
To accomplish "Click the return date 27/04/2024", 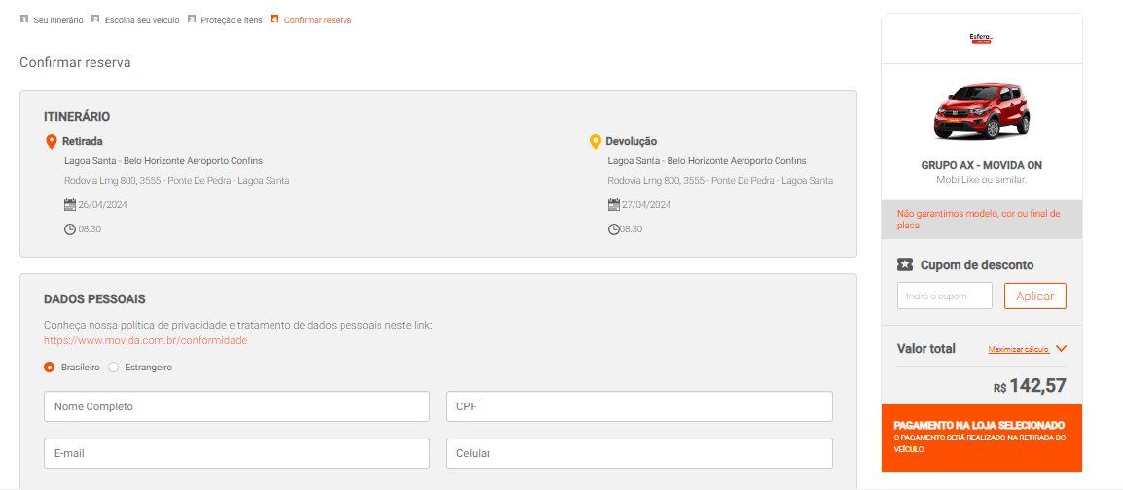I will click(x=647, y=205).
